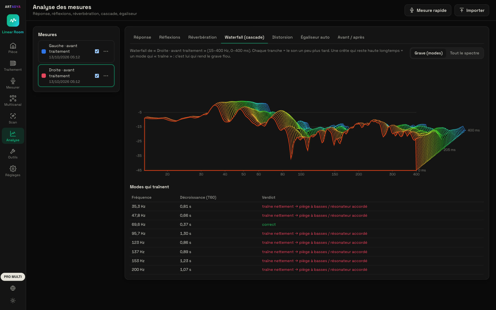
Task: Click the red Droite color swatch
Action: (44, 76)
